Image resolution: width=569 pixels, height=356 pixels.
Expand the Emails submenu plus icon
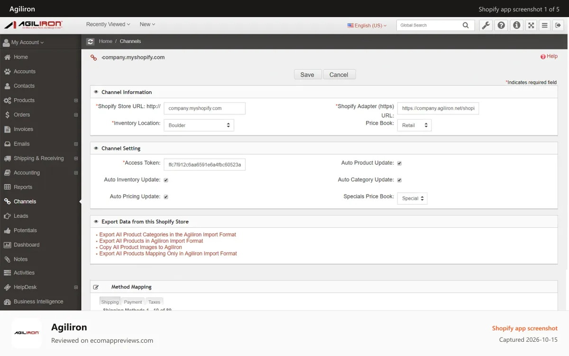(x=76, y=144)
